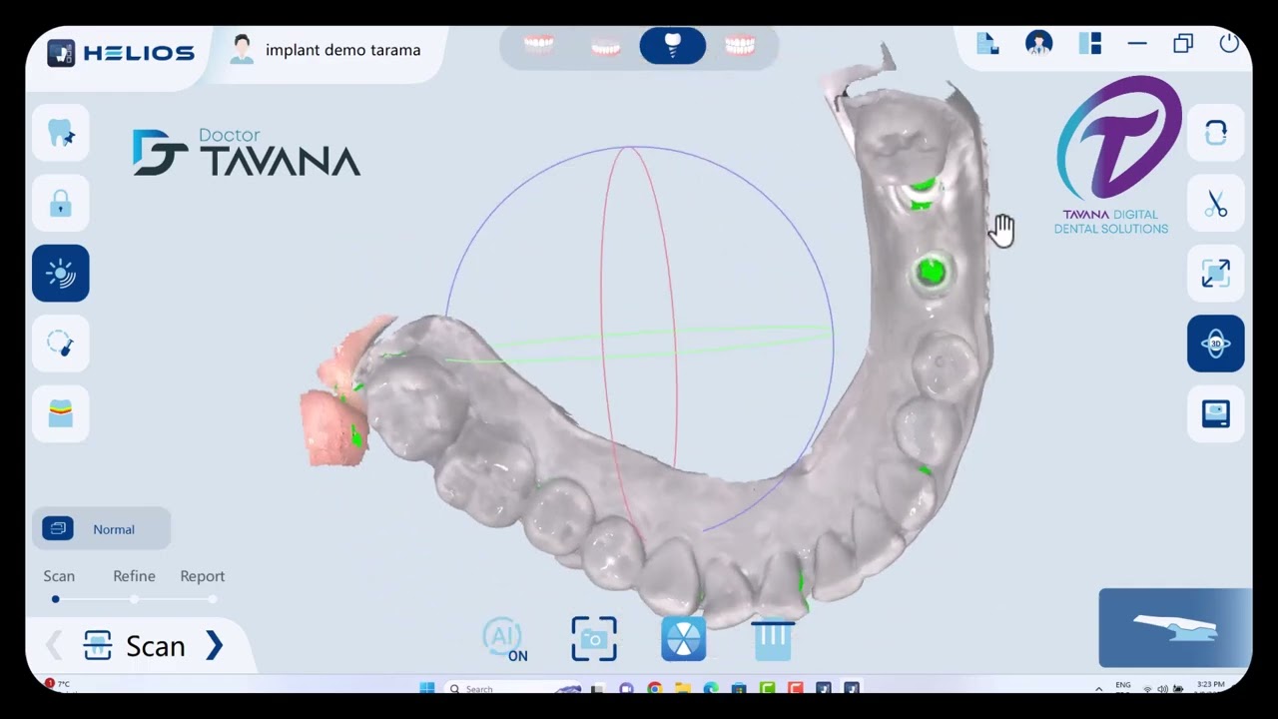Select the implant scan body tab

pos(673,46)
